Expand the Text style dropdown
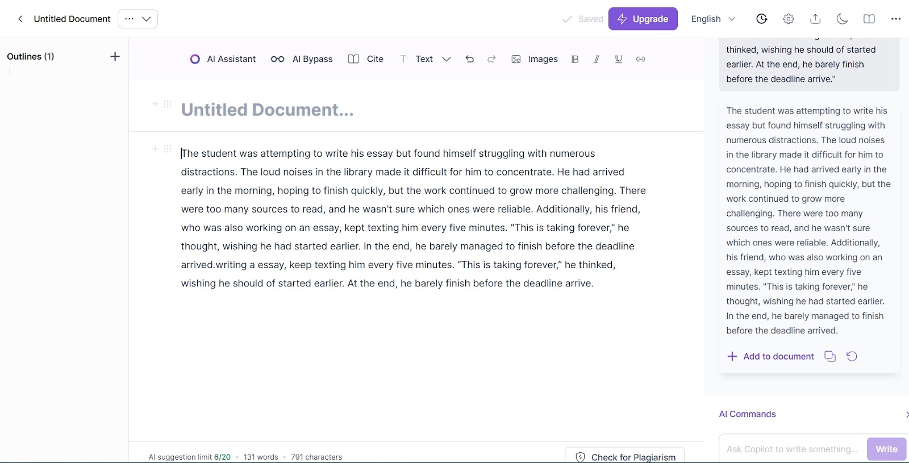Image resolution: width=909 pixels, height=463 pixels. coord(425,59)
